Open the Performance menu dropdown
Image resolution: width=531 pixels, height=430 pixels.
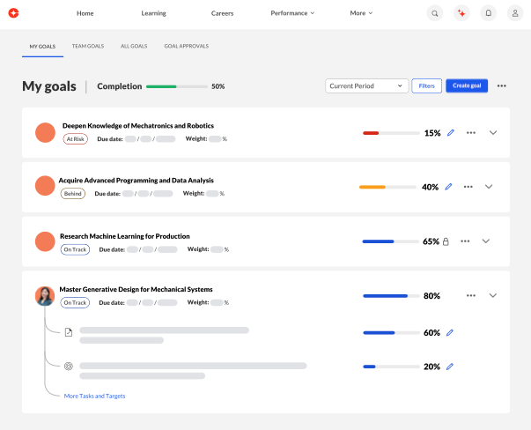click(292, 13)
